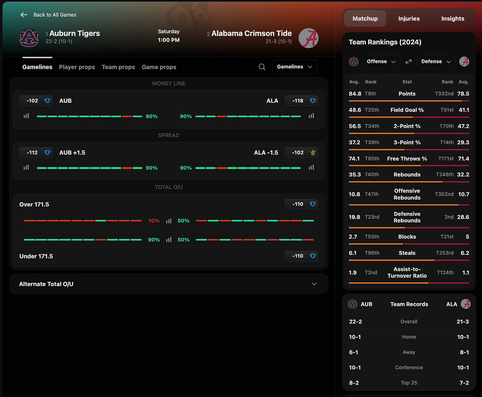Viewport: 482px width, 397px height.
Task: Select the Insights tab
Action: (453, 19)
